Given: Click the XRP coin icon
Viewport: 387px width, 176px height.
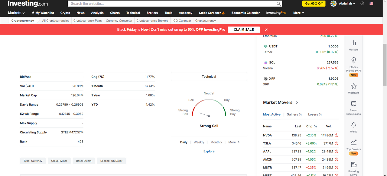Looking at the screenshot, I should coord(265,78).
